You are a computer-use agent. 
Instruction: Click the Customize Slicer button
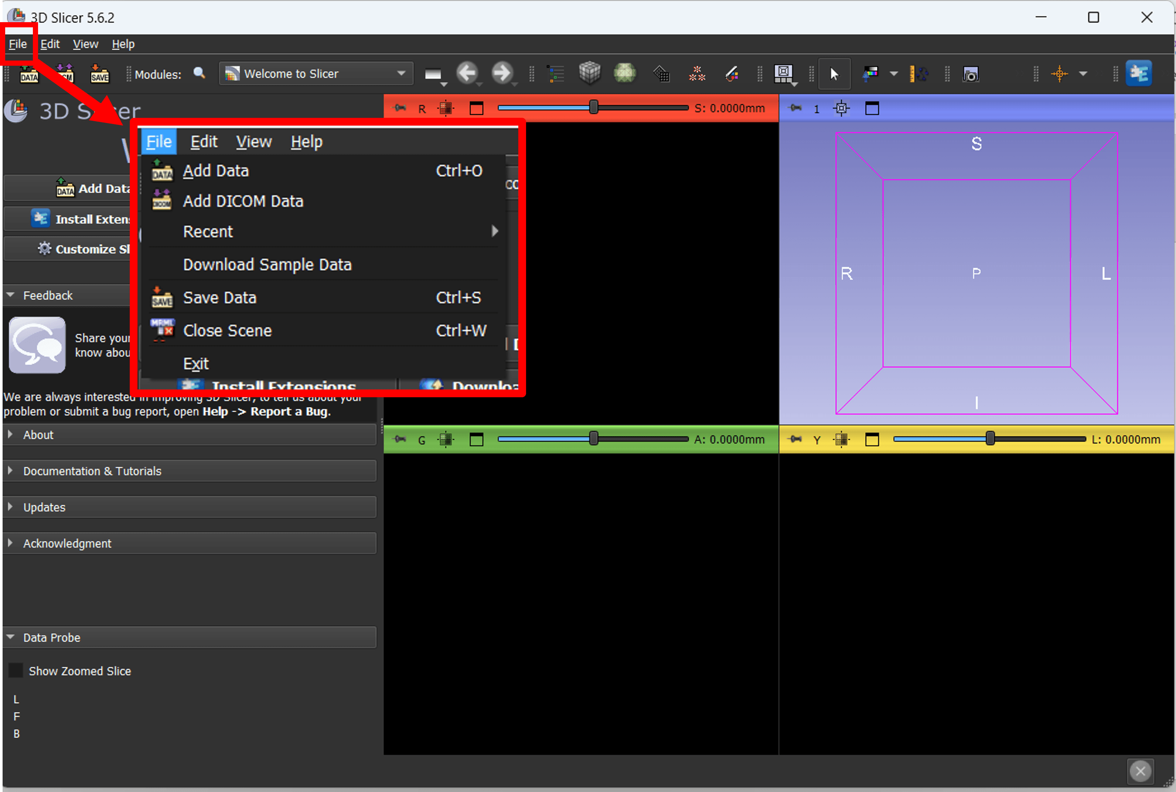click(68, 249)
